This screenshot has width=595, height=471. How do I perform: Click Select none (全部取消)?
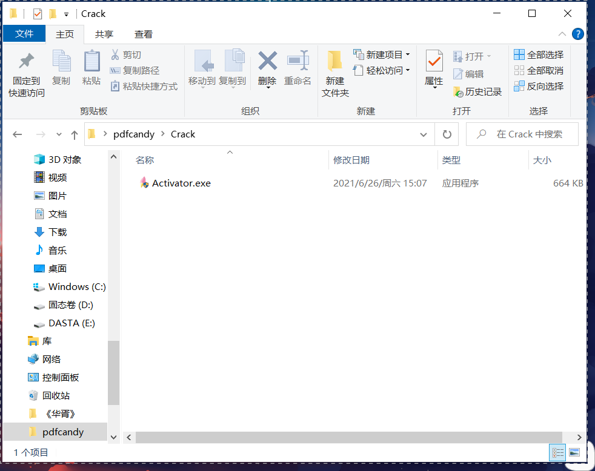coord(539,71)
